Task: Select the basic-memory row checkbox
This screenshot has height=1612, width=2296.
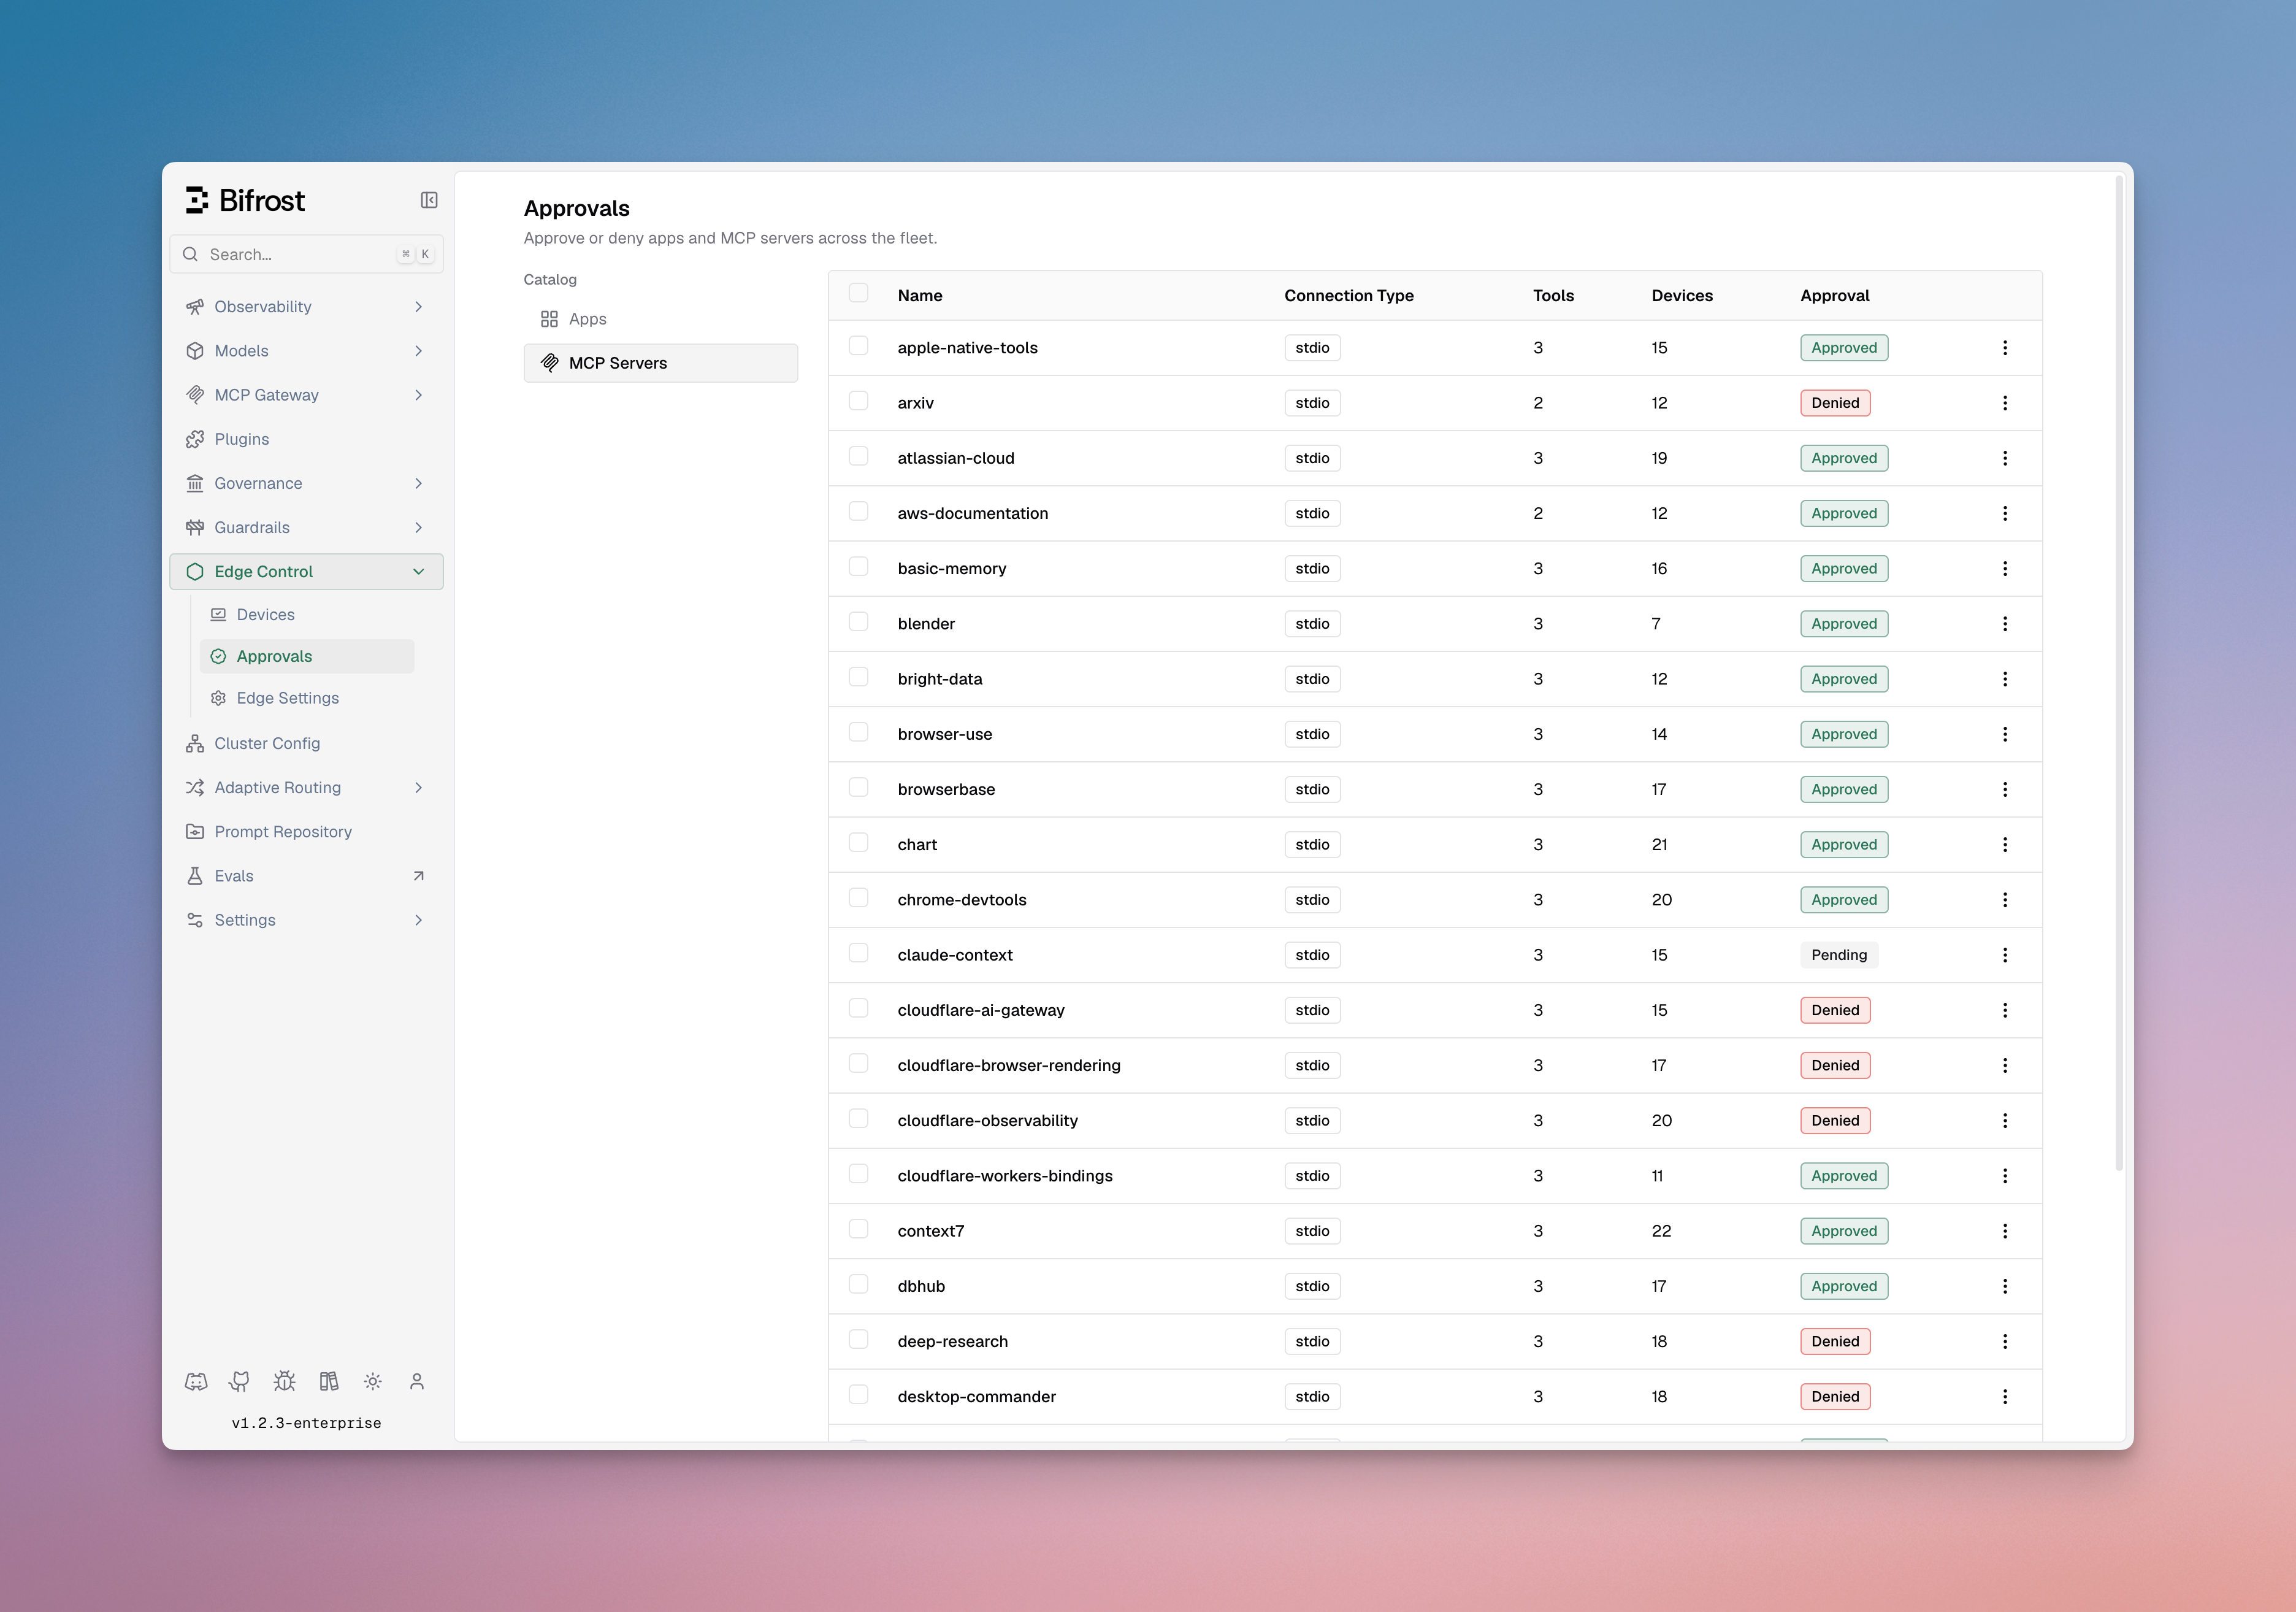Action: [858, 566]
